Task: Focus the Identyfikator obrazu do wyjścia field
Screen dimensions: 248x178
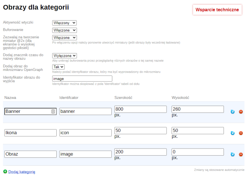Action: coord(82,79)
